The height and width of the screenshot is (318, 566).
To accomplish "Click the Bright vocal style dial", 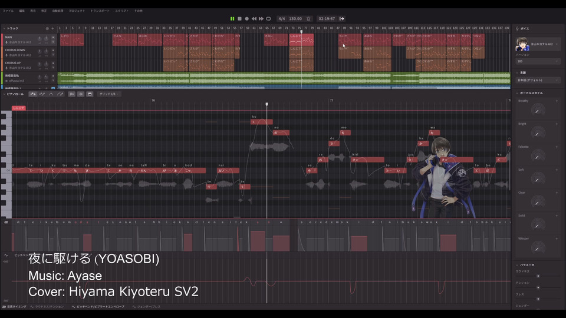I will coord(538,133).
